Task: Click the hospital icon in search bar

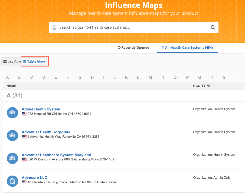Action: pyautogui.click(x=54, y=27)
